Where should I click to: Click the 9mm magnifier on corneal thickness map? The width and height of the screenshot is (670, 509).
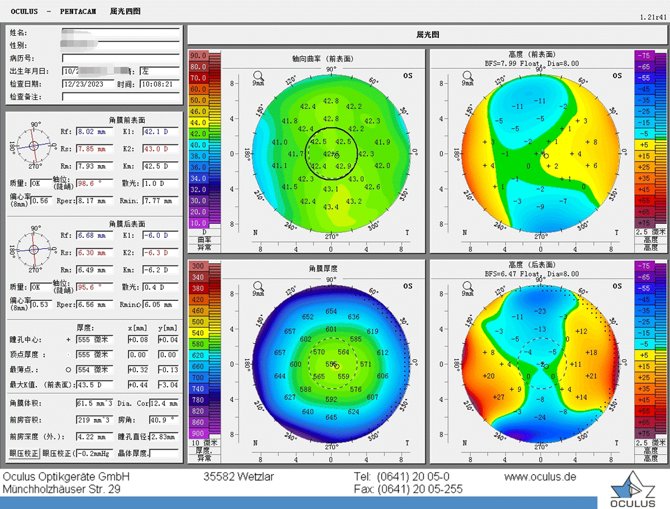[x=258, y=289]
